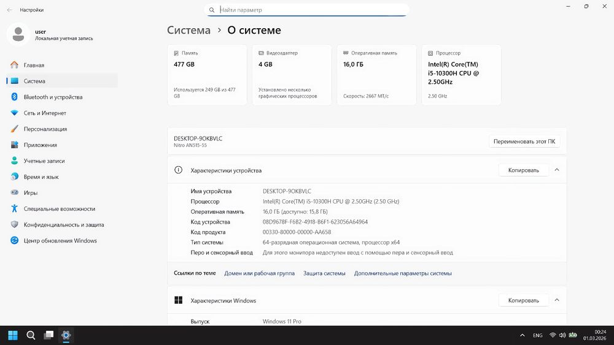
Task: Click the Accessibility figure icon
Action: click(x=15, y=208)
